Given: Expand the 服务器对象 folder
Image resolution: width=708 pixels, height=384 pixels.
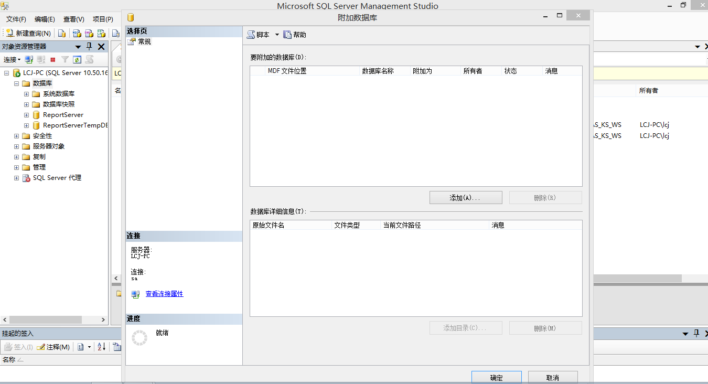Looking at the screenshot, I should [16, 146].
